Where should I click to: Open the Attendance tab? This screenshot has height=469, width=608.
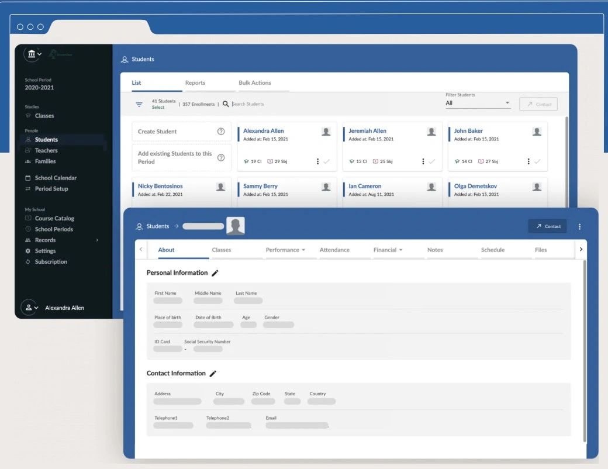pos(334,250)
